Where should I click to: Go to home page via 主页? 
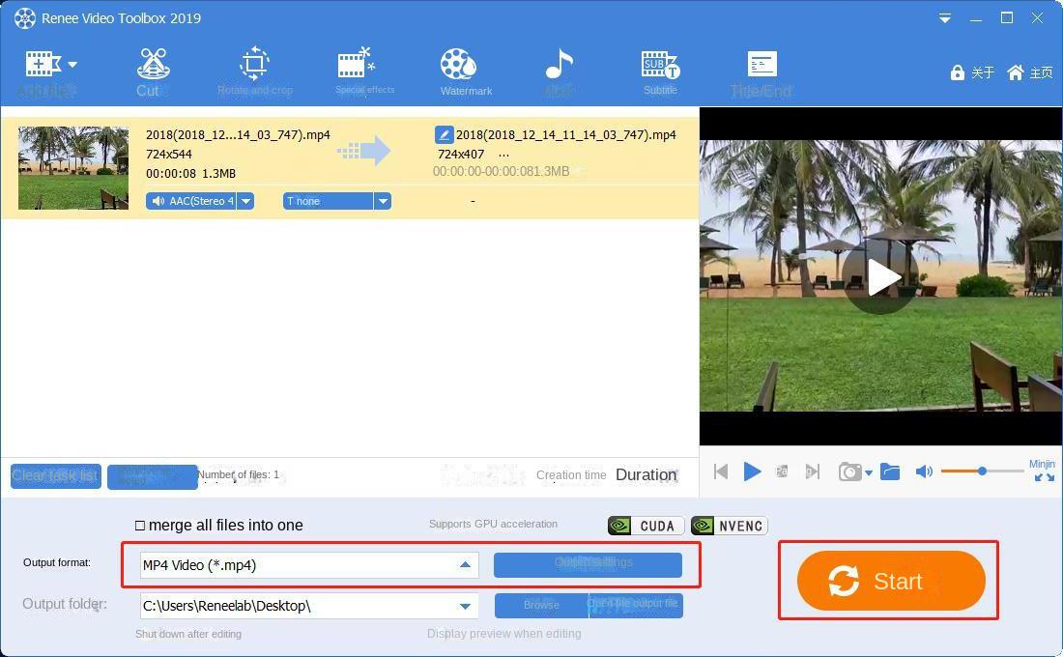1030,72
